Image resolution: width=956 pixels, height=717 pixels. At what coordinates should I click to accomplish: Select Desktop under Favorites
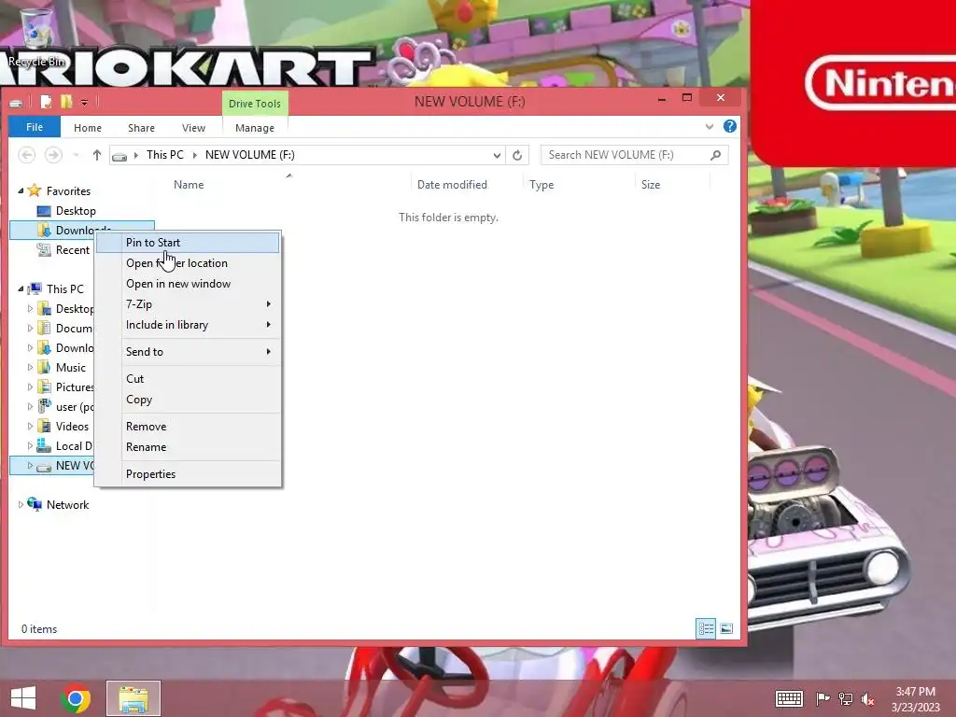tap(76, 211)
